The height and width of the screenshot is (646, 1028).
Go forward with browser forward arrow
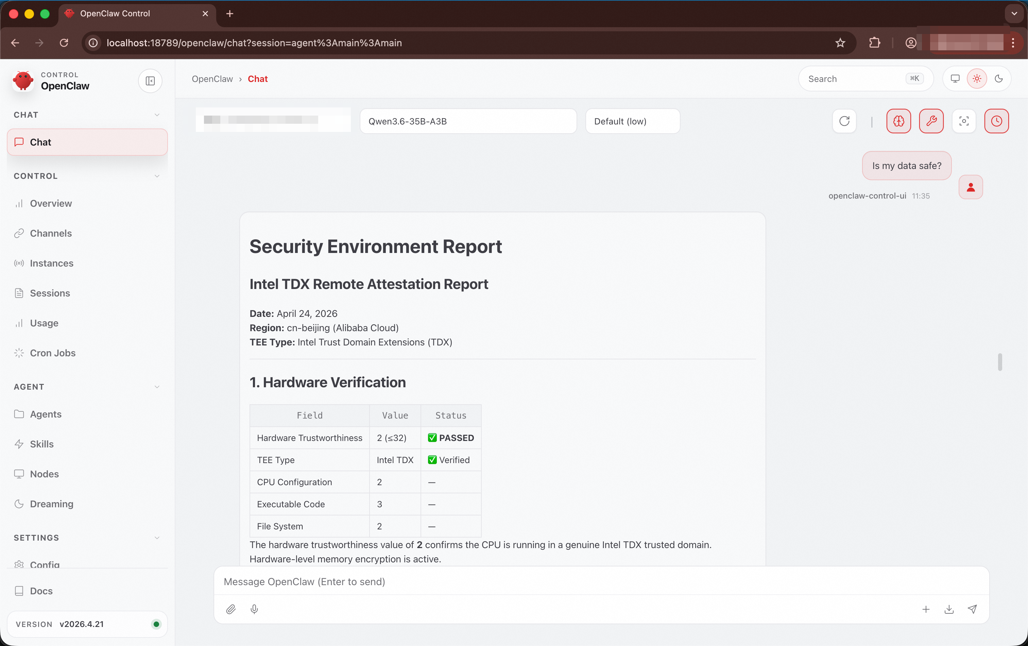click(39, 43)
